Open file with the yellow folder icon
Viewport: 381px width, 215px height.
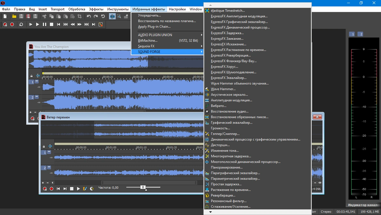click(x=14, y=16)
